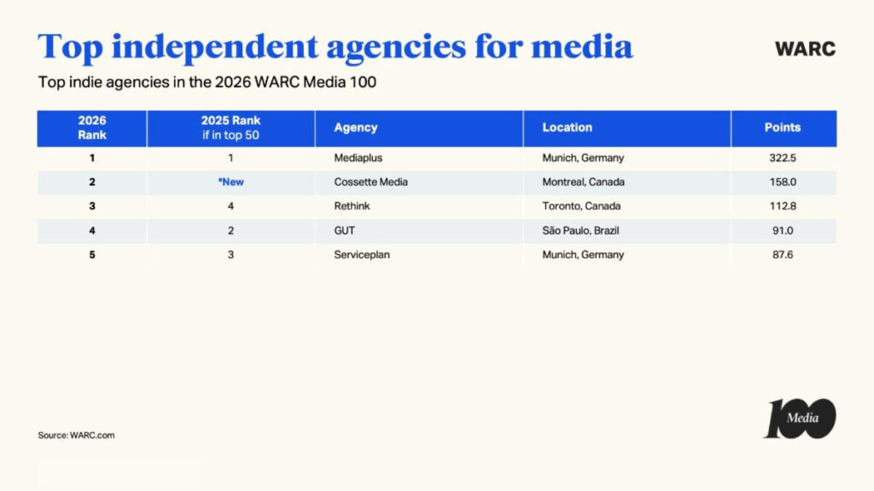Click the "Points" column header
This screenshot has height=491, width=874.
pyautogui.click(x=784, y=127)
